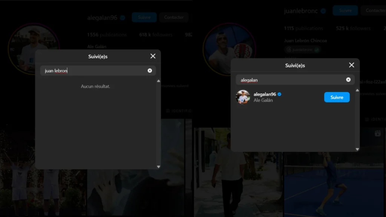
Task: Open the alegalan96 profile picture story
Action: 34,49
